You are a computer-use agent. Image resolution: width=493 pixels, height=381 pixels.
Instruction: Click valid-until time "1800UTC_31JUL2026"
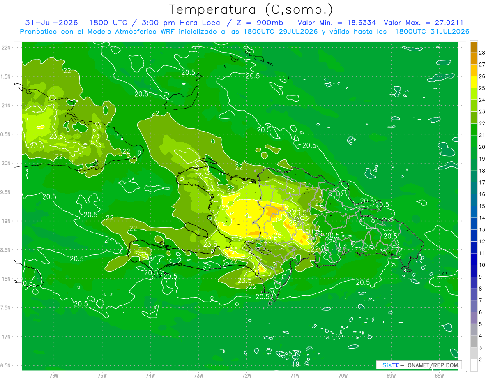[432, 32]
